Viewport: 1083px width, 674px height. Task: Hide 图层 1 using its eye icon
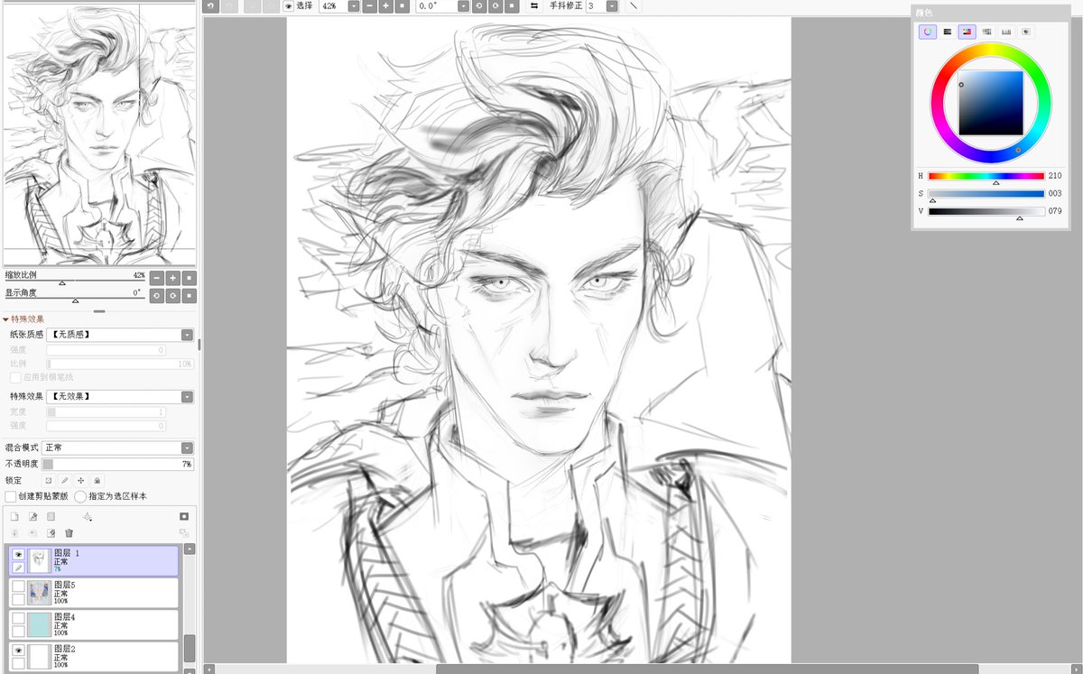(18, 555)
